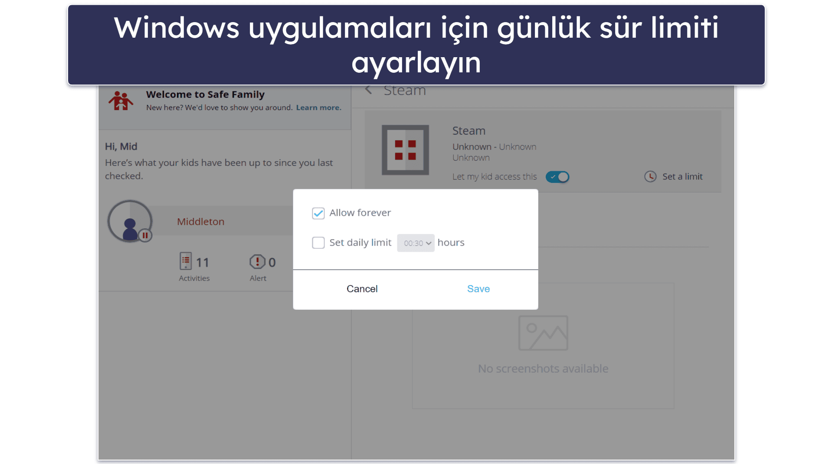Click the Set a limit text
Screen dimensions: 832x464
682,177
